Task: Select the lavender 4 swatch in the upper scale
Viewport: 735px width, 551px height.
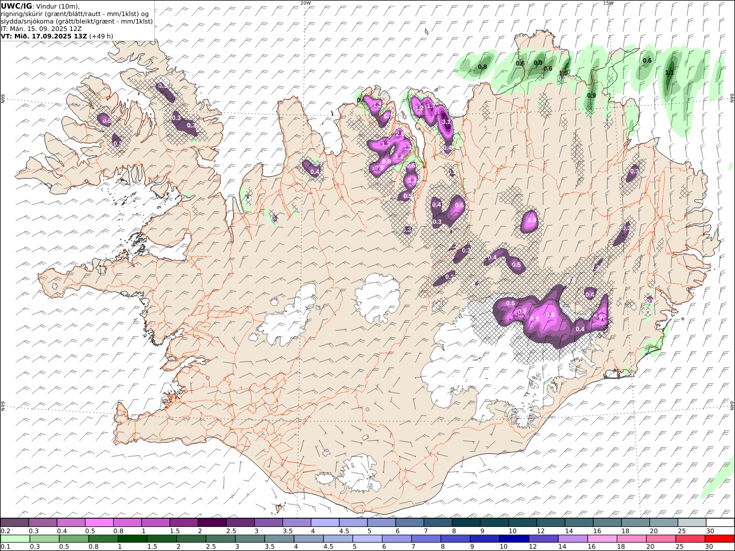Action: (324, 522)
